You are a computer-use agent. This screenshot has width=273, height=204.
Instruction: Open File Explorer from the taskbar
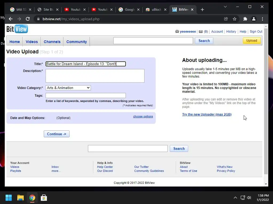(x=20, y=198)
